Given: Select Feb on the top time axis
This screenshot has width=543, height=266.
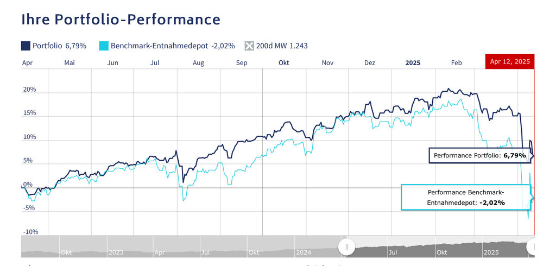Looking at the screenshot, I should (x=456, y=63).
